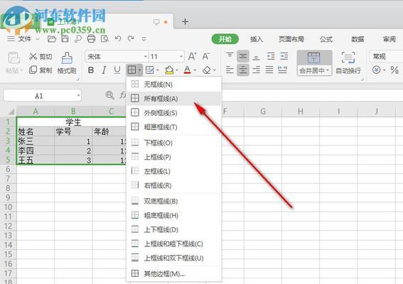Screen dimensions: 403x284
Task: Toggle Bold formatting
Action: coord(91,70)
